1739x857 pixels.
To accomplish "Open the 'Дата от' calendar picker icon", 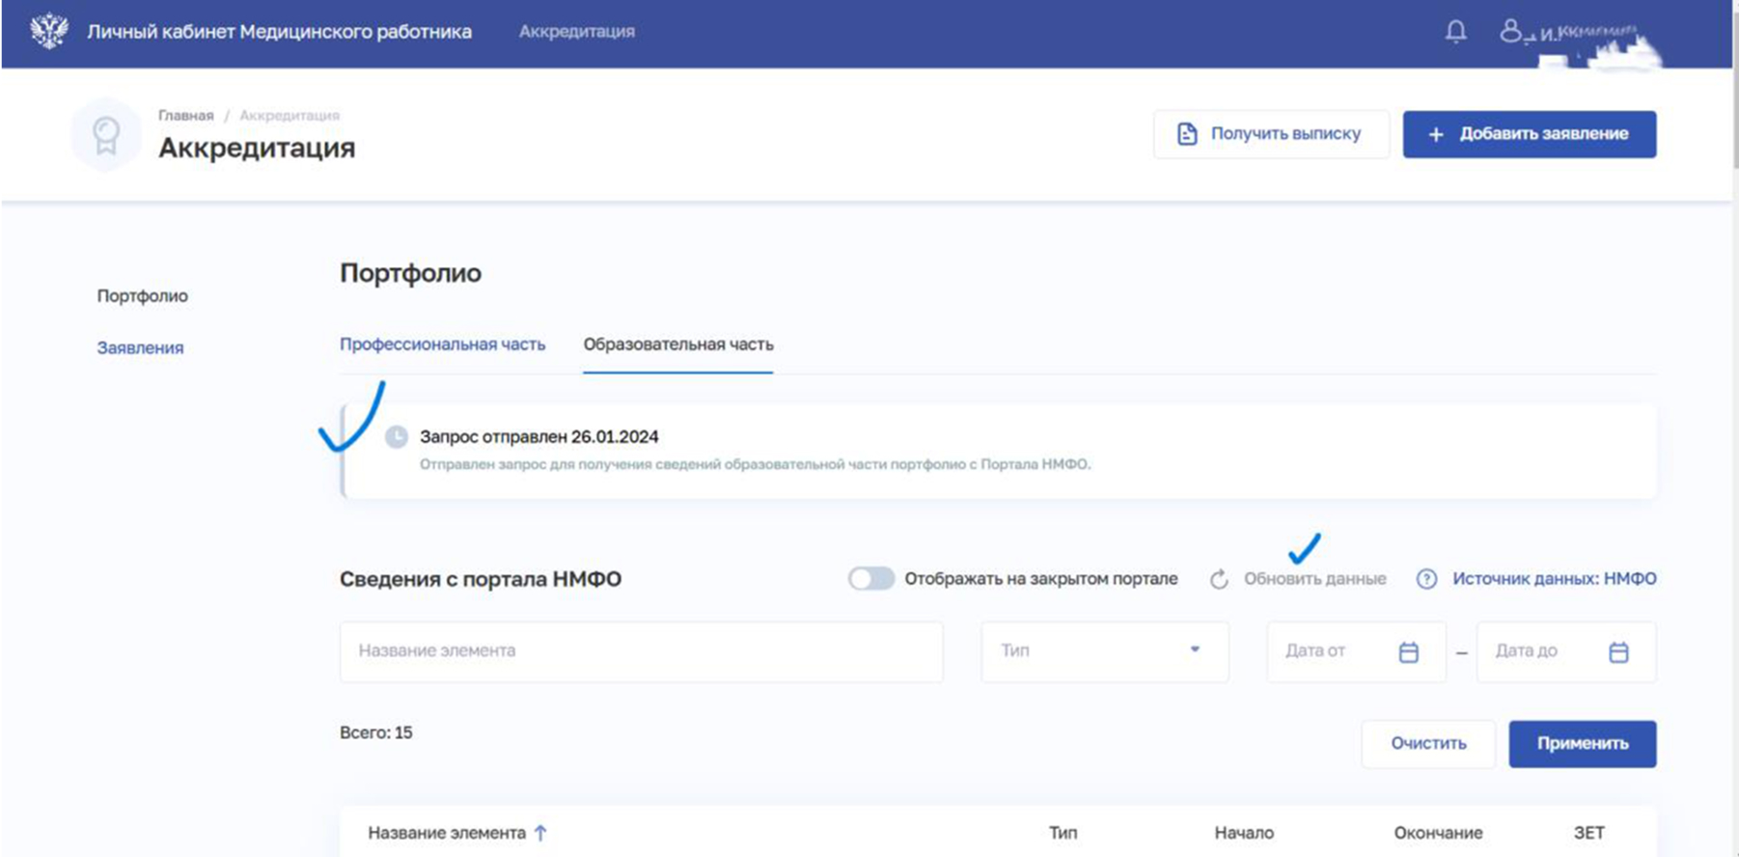I will click(1409, 652).
